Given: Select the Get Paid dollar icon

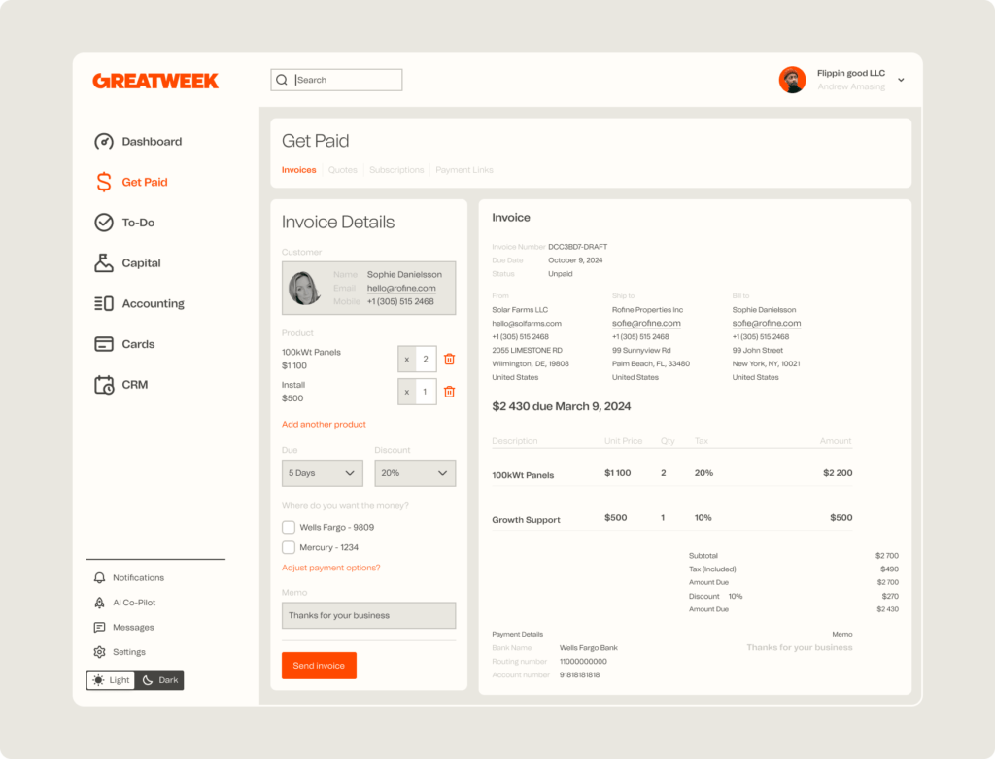Looking at the screenshot, I should pos(103,182).
